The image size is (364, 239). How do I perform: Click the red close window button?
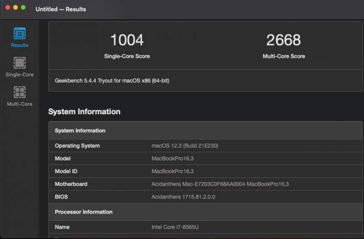(8, 7)
